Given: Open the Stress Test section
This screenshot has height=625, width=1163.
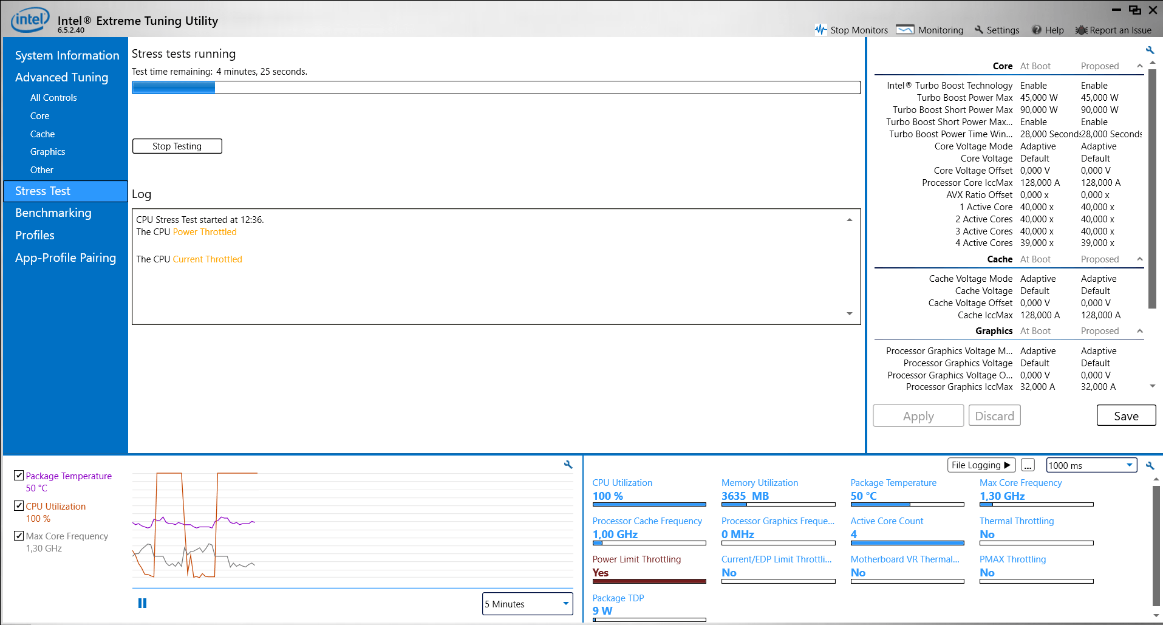Looking at the screenshot, I should pyautogui.click(x=66, y=191).
